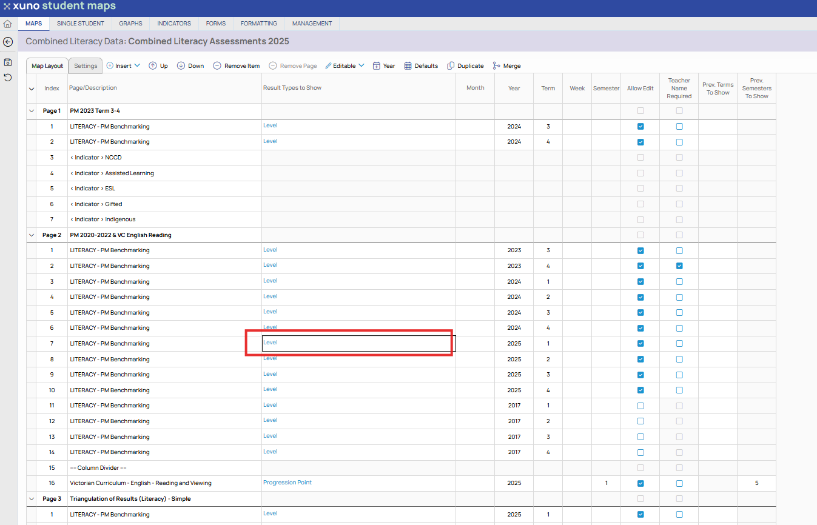
Task: Collapse the Page 1 group chevron
Action: [x=32, y=111]
